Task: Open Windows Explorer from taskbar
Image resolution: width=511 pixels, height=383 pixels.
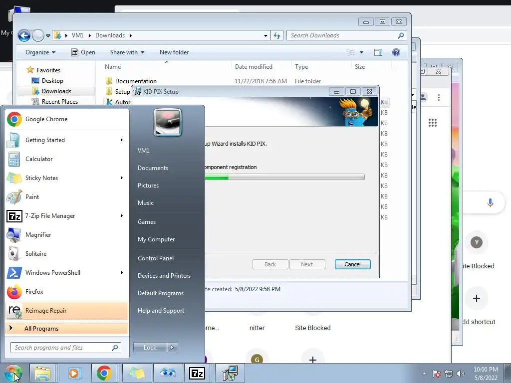Action: [x=43, y=373]
